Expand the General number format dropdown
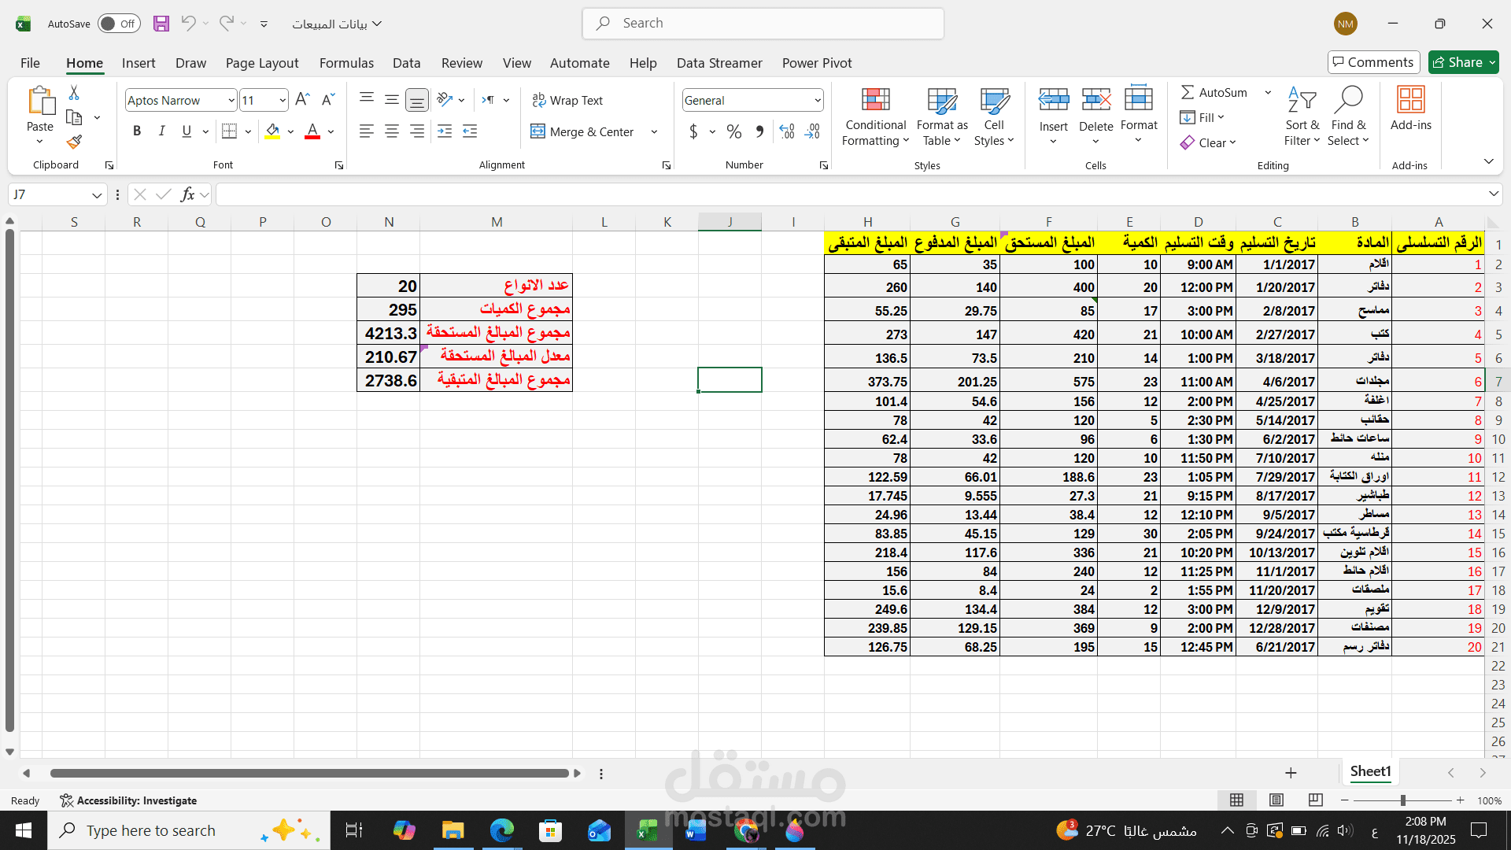This screenshot has width=1511, height=850. (x=818, y=100)
